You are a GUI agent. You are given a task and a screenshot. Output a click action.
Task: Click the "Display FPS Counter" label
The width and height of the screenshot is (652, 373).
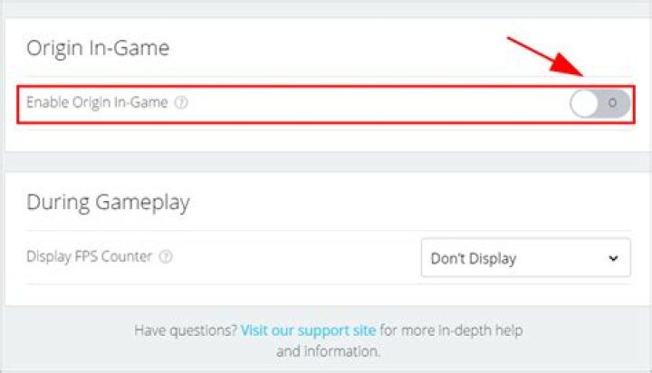pyautogui.click(x=89, y=257)
